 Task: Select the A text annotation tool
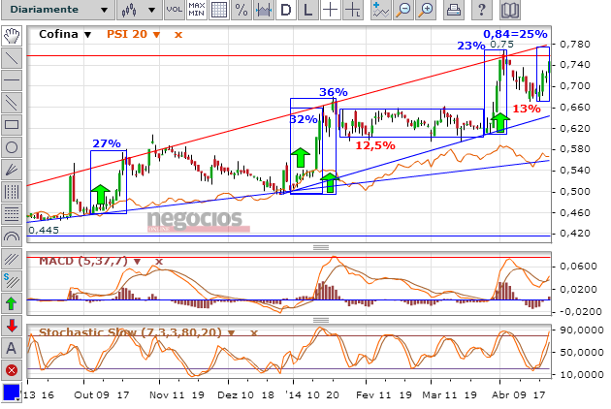point(12,348)
